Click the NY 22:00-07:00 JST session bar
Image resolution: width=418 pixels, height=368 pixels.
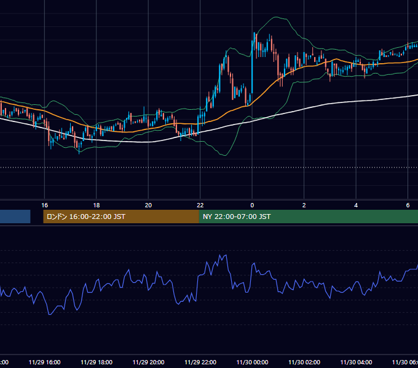pos(309,217)
